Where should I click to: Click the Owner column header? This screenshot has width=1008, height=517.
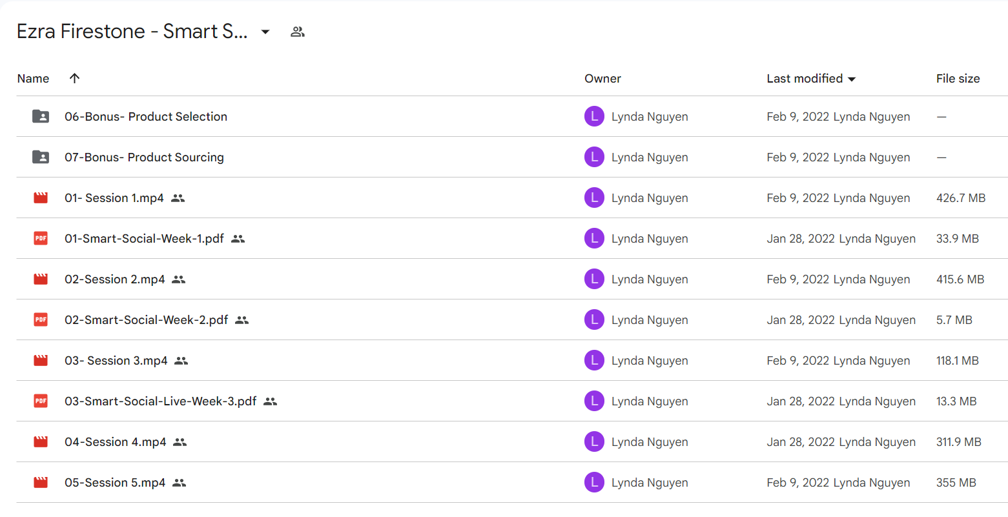603,79
